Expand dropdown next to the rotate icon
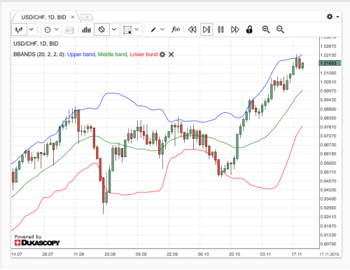 [x=114, y=29]
